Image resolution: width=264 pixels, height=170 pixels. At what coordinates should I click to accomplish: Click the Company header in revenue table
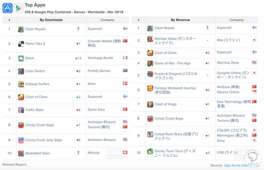(236, 20)
